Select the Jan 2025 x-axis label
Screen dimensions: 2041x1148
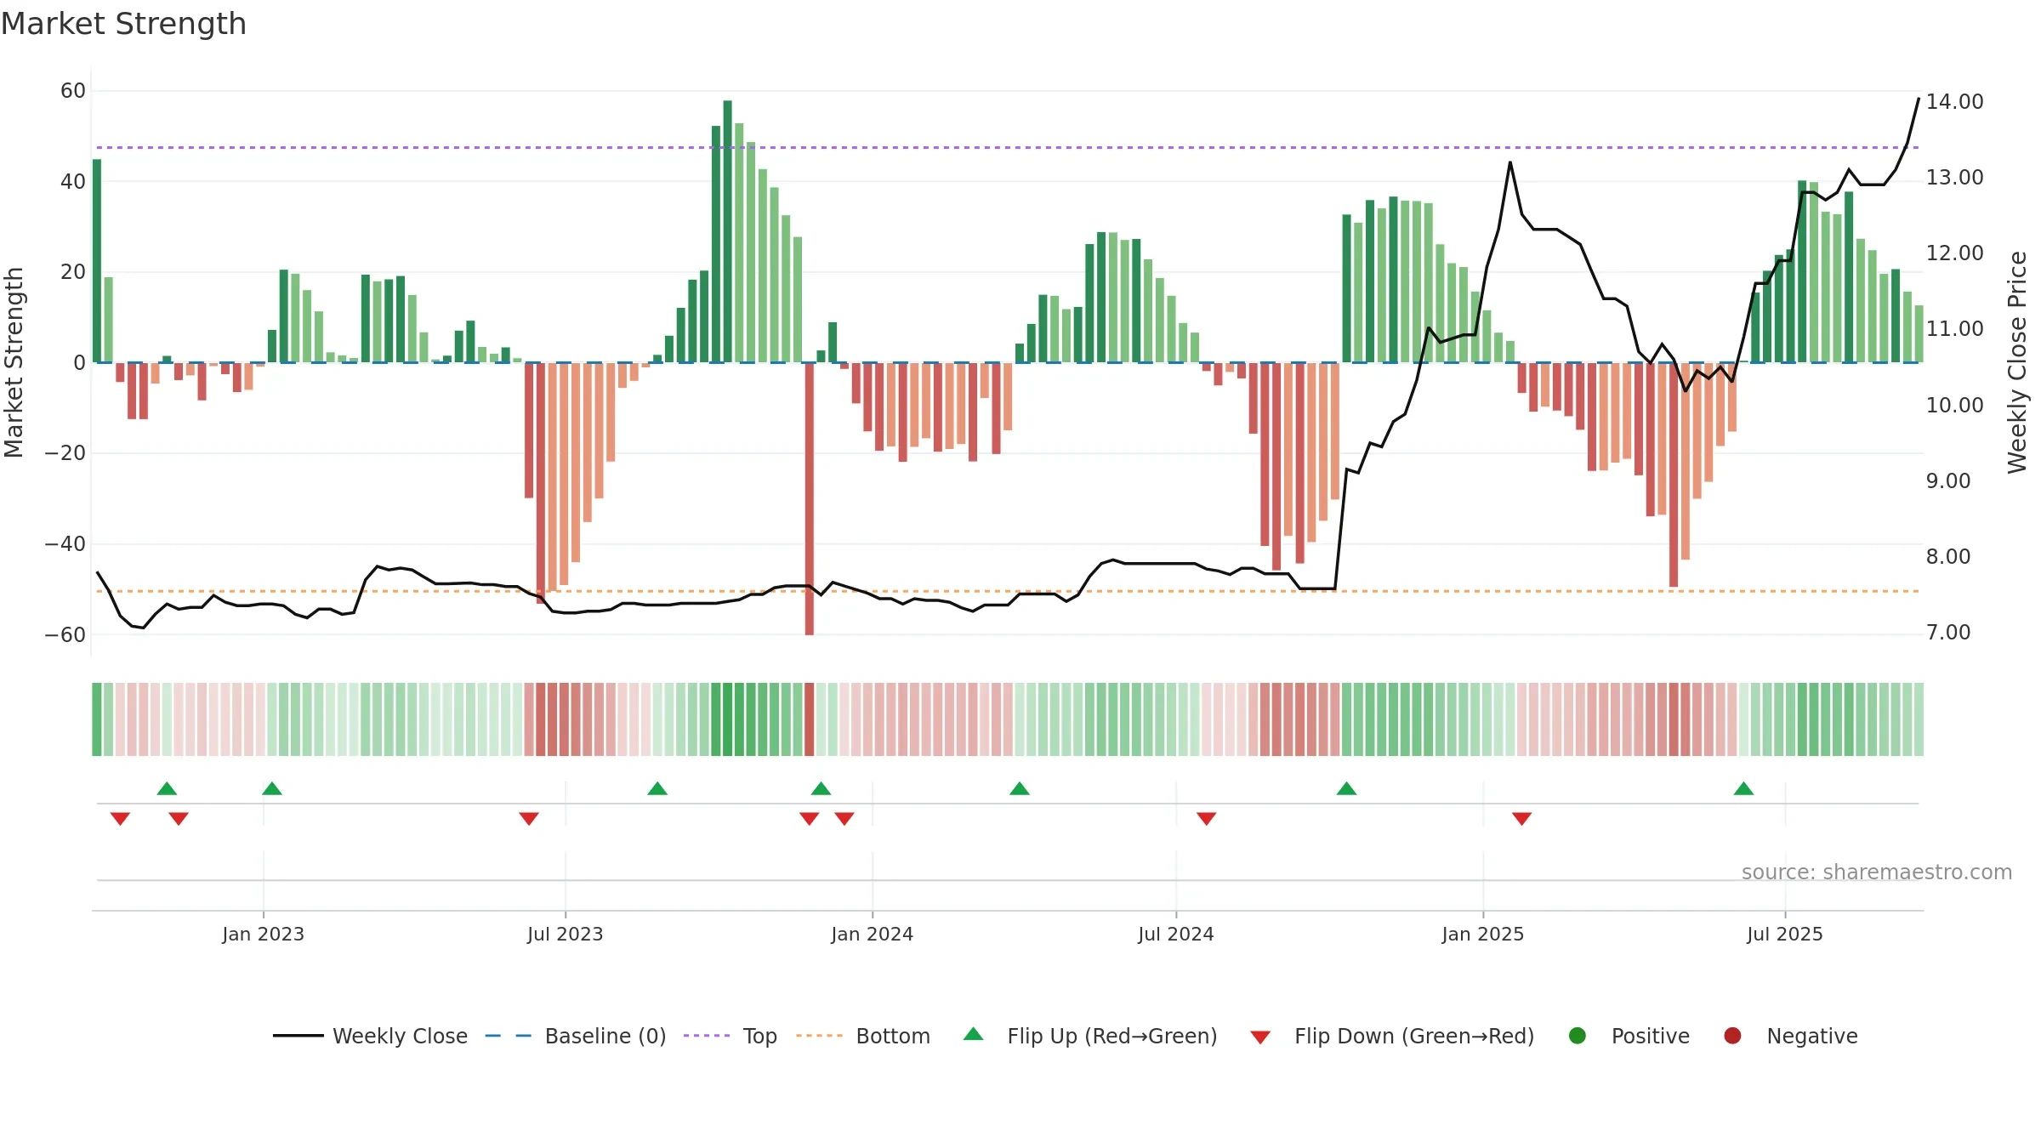1482,934
